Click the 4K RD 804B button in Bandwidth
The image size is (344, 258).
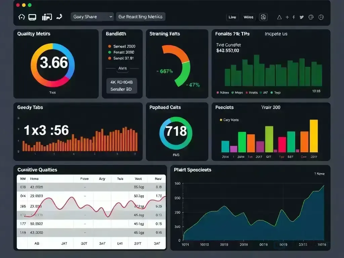tap(122, 82)
